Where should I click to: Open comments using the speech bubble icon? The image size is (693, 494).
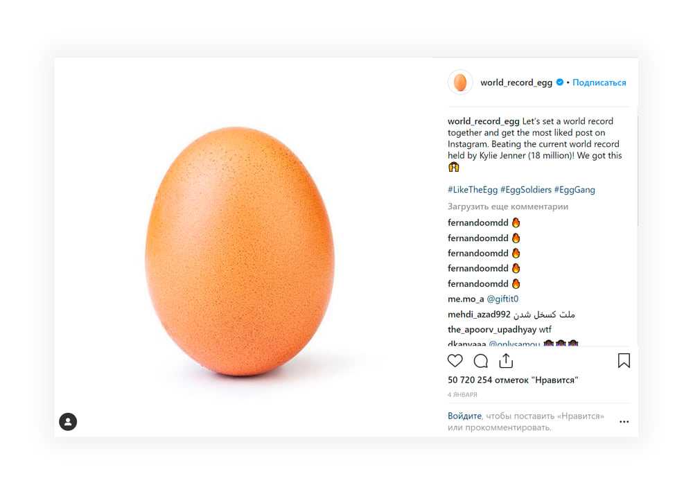tap(481, 361)
